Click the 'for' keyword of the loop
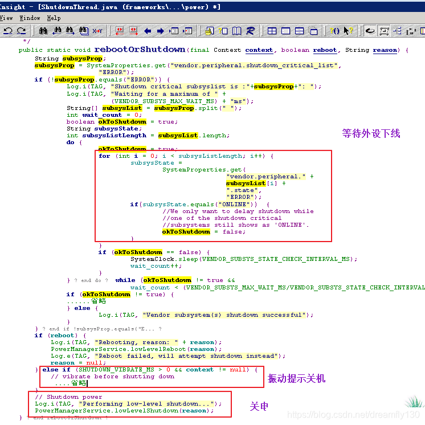 (104, 156)
